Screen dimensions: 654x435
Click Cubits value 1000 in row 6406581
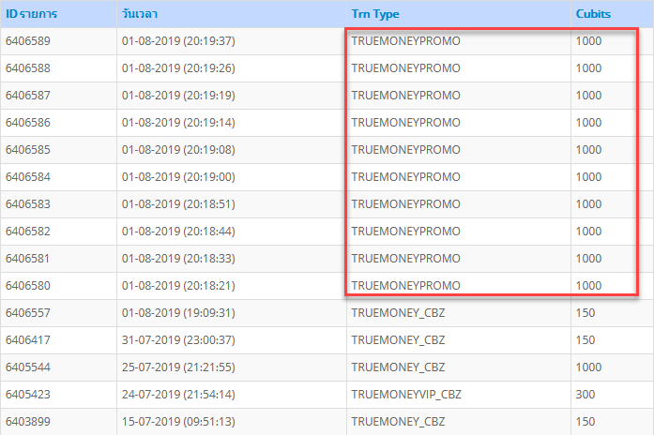click(589, 259)
